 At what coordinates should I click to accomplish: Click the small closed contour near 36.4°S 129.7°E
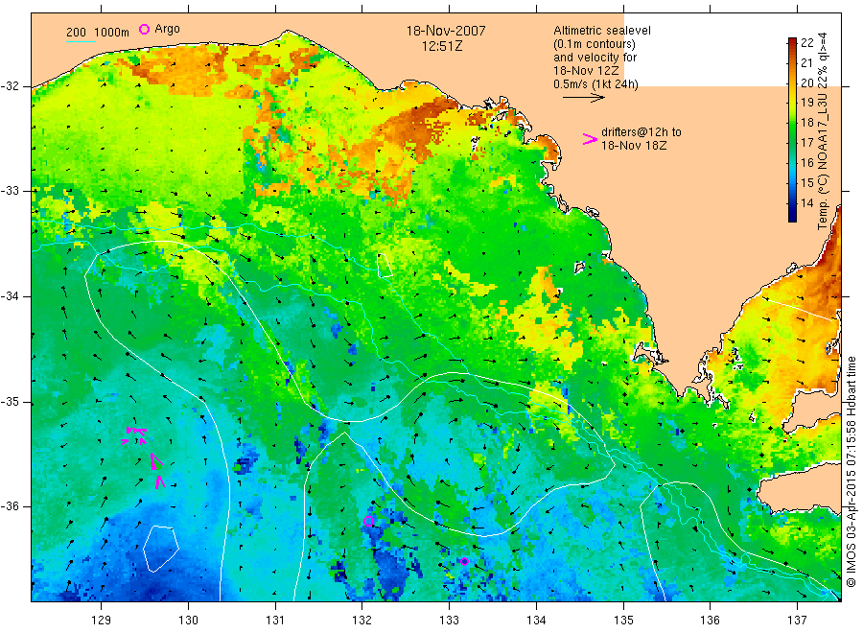tap(161, 549)
